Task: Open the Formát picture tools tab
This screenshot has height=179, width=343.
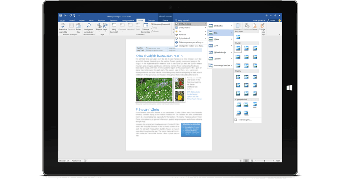Action: click(165, 21)
